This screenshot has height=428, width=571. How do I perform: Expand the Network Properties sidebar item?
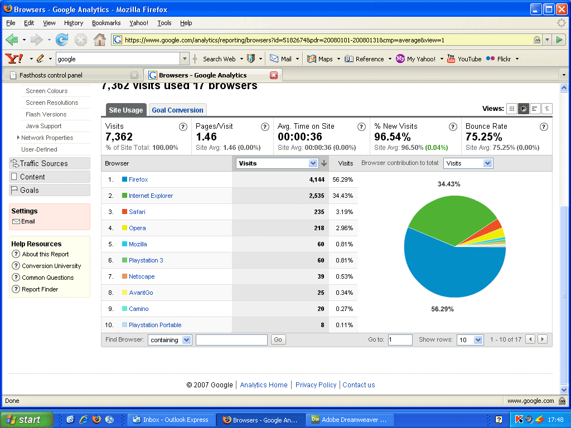coord(18,138)
